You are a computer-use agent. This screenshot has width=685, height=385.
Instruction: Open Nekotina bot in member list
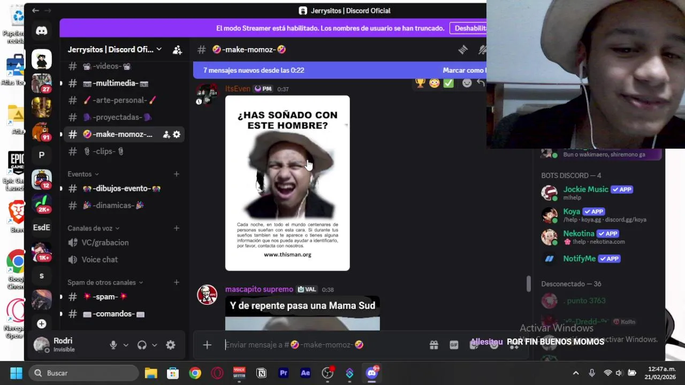(599, 237)
